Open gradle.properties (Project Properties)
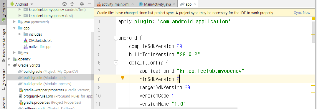 point(52,102)
